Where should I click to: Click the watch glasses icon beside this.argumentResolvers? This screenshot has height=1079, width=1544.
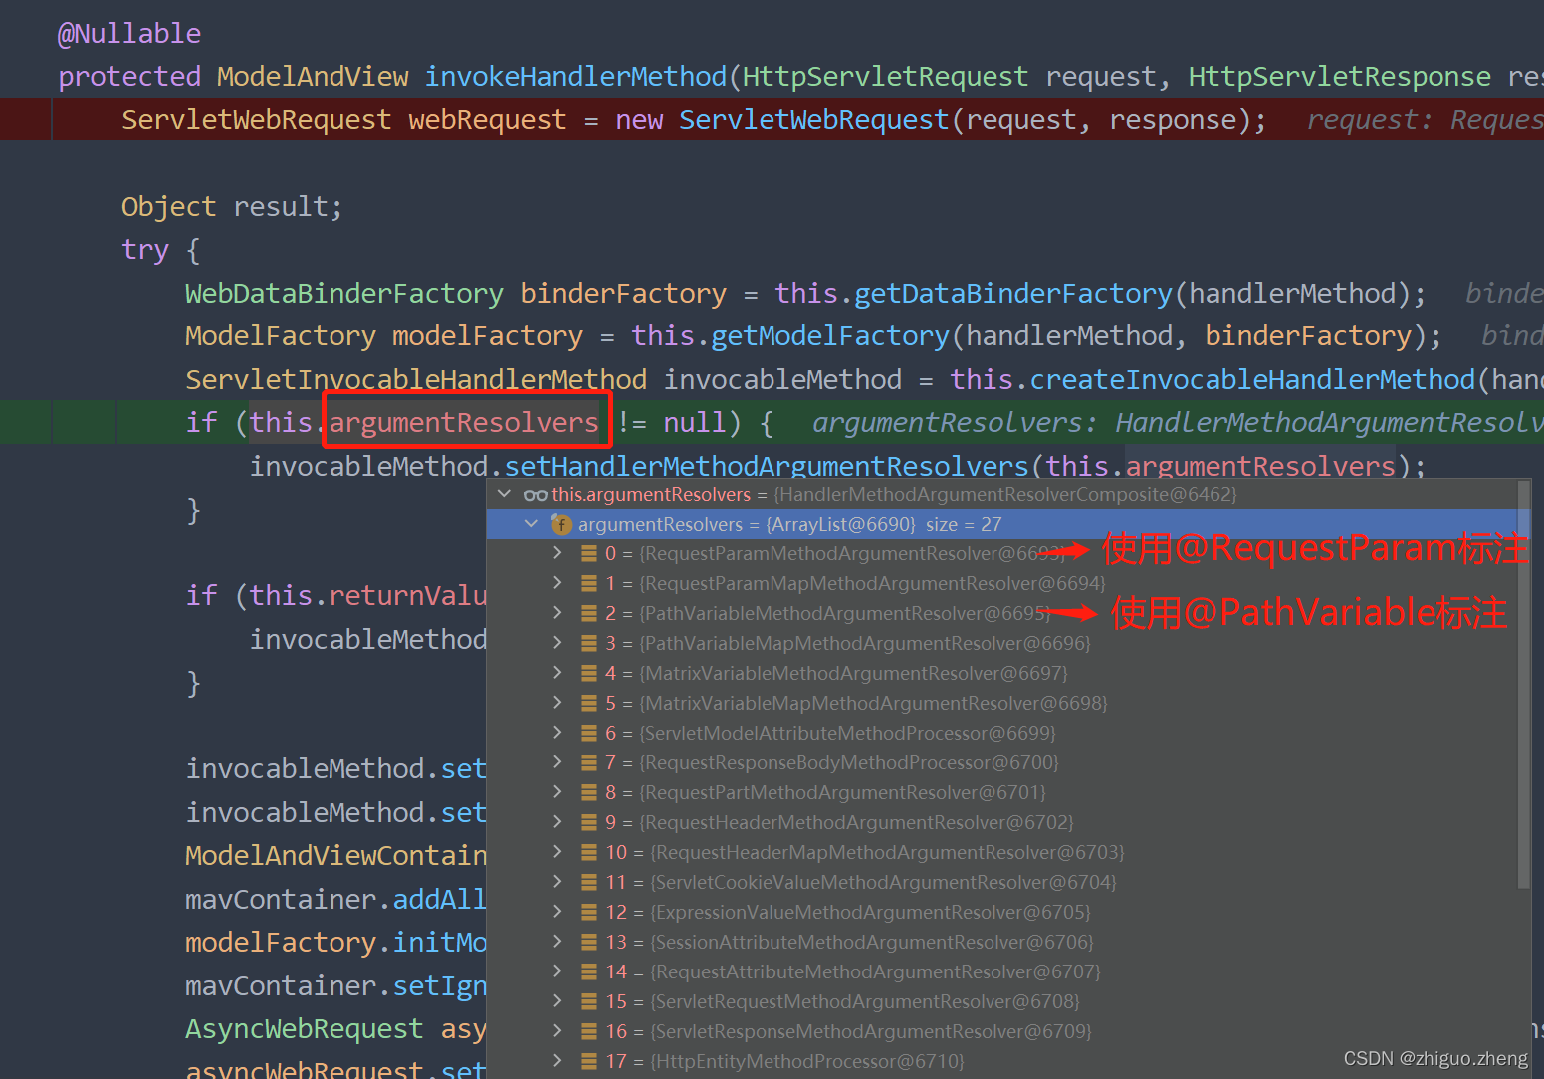click(x=536, y=495)
